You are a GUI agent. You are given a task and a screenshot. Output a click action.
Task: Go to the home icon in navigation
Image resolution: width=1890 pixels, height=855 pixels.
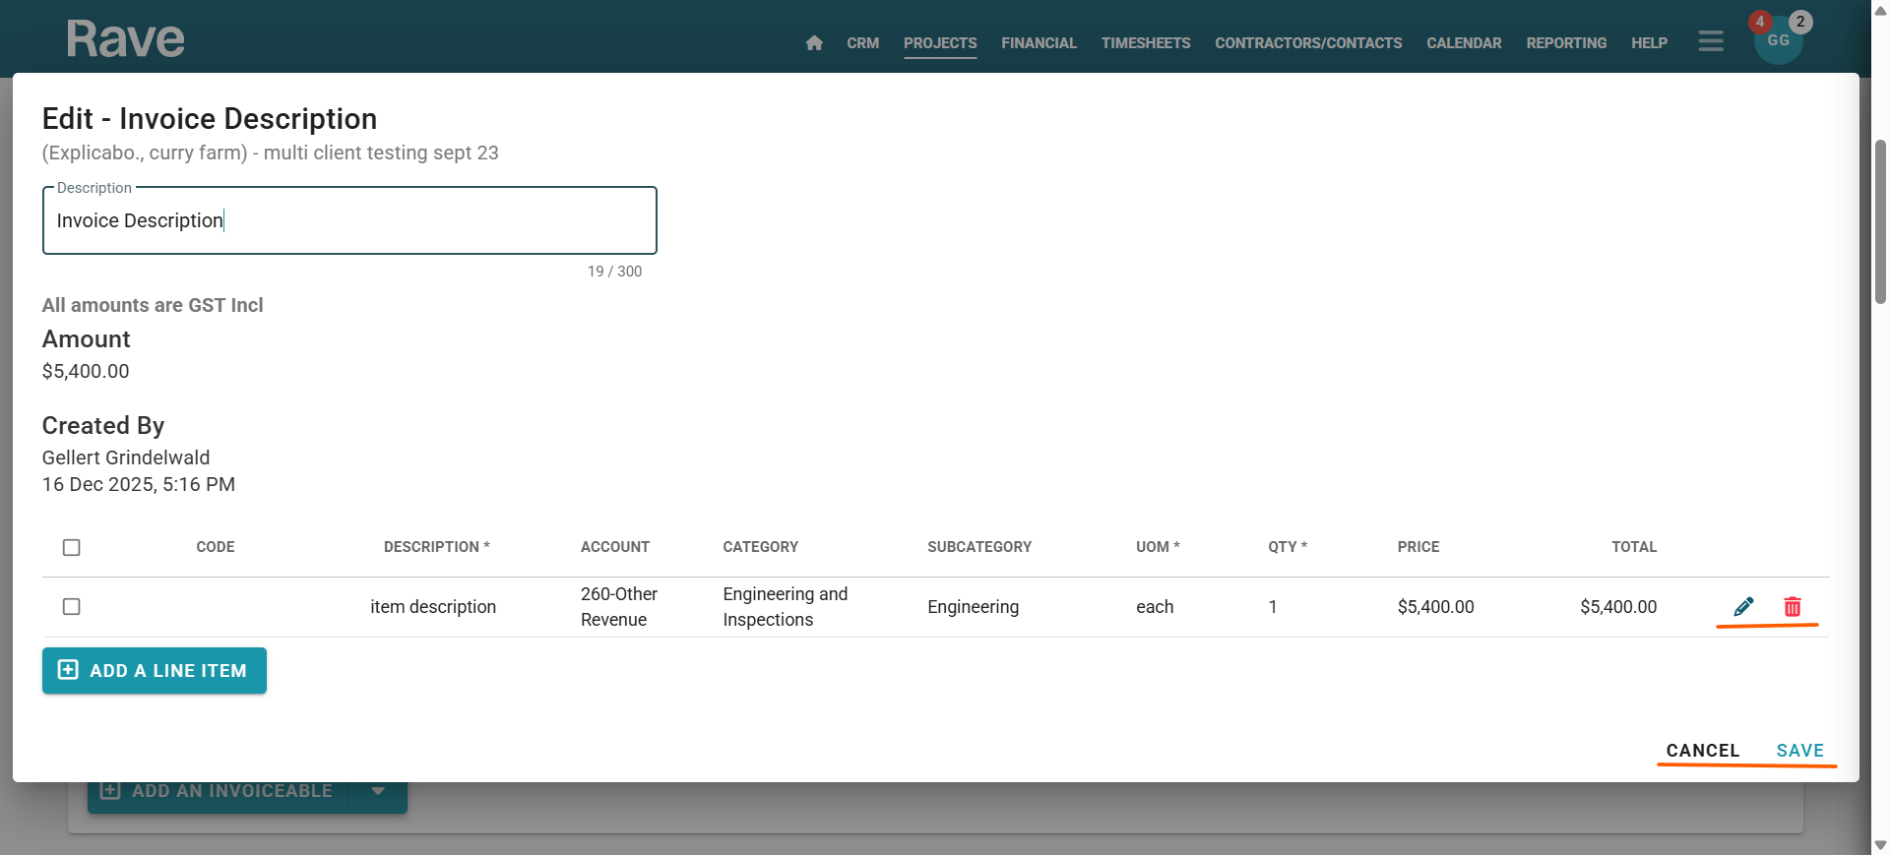[814, 43]
